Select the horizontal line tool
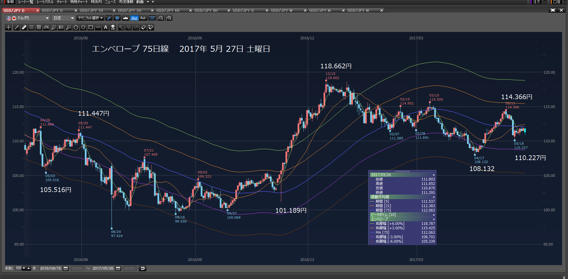Image resolution: width=568 pixels, height=279 pixels. (x=98, y=27)
